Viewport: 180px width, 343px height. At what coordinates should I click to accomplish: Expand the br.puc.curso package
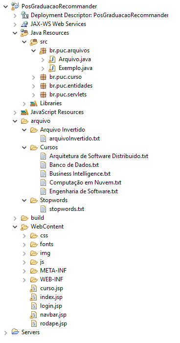coord(33,77)
